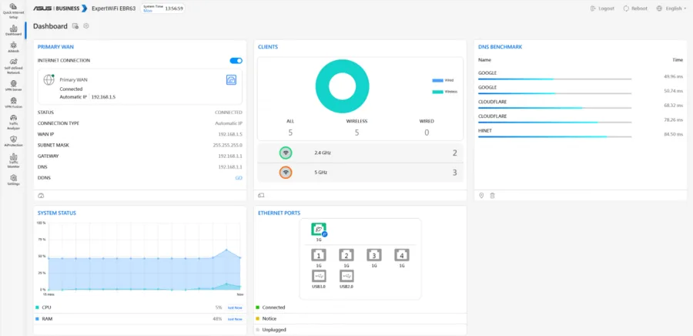Image resolution: width=693 pixels, height=336 pixels.
Task: Click the 2.4 GHz Wi-Fi band icon
Action: coord(286,153)
